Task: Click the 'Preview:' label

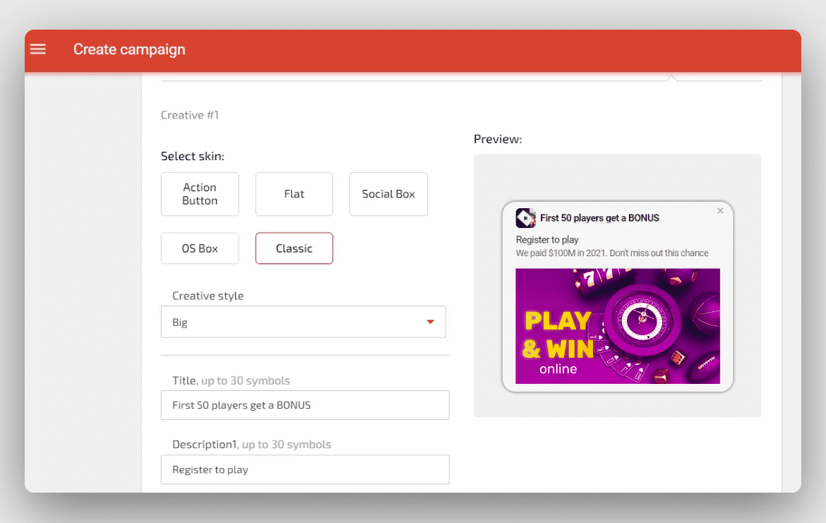Action: (498, 139)
